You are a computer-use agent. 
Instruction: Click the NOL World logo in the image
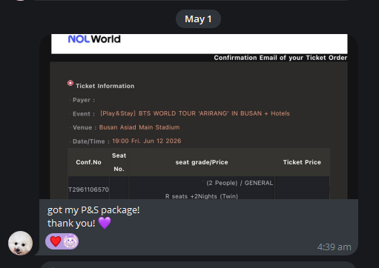click(x=94, y=39)
